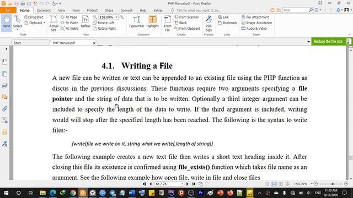This screenshot has height=198, width=353.
Task: Switch to the Form ribbon tab
Action: [76, 10]
